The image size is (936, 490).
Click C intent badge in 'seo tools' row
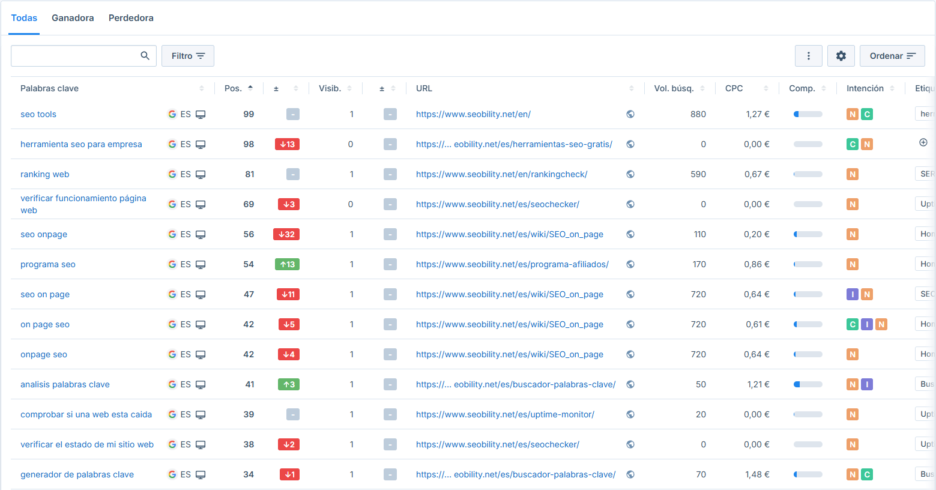[867, 114]
